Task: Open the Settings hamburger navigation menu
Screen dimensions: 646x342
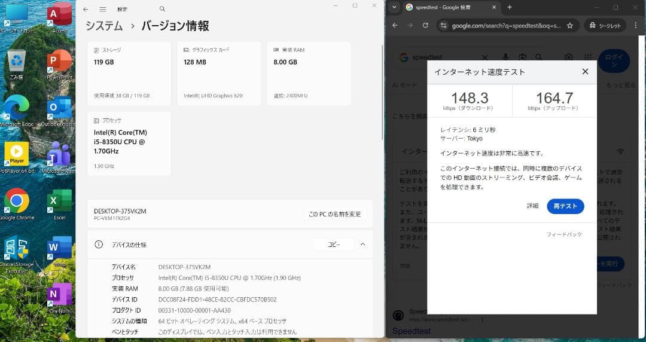Action: coord(103,9)
